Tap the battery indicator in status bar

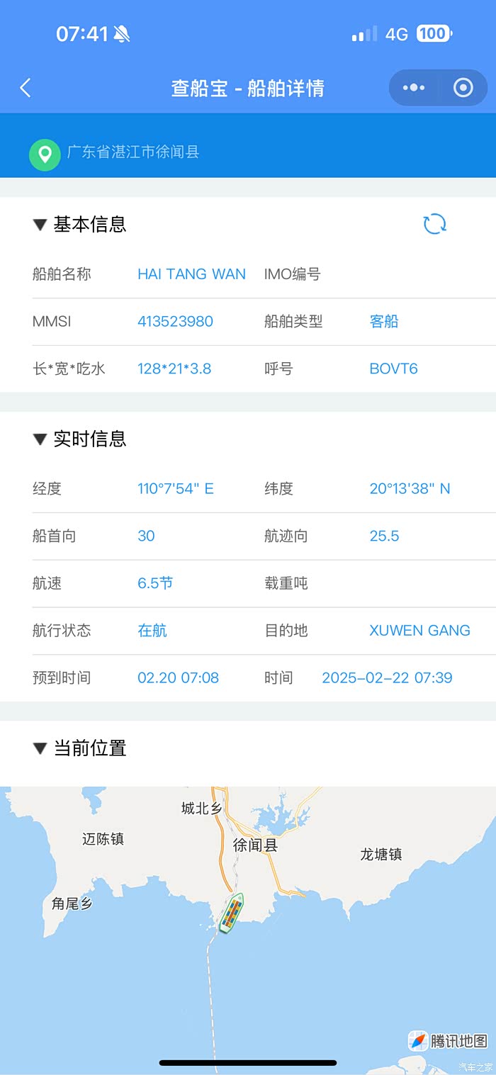point(433,33)
